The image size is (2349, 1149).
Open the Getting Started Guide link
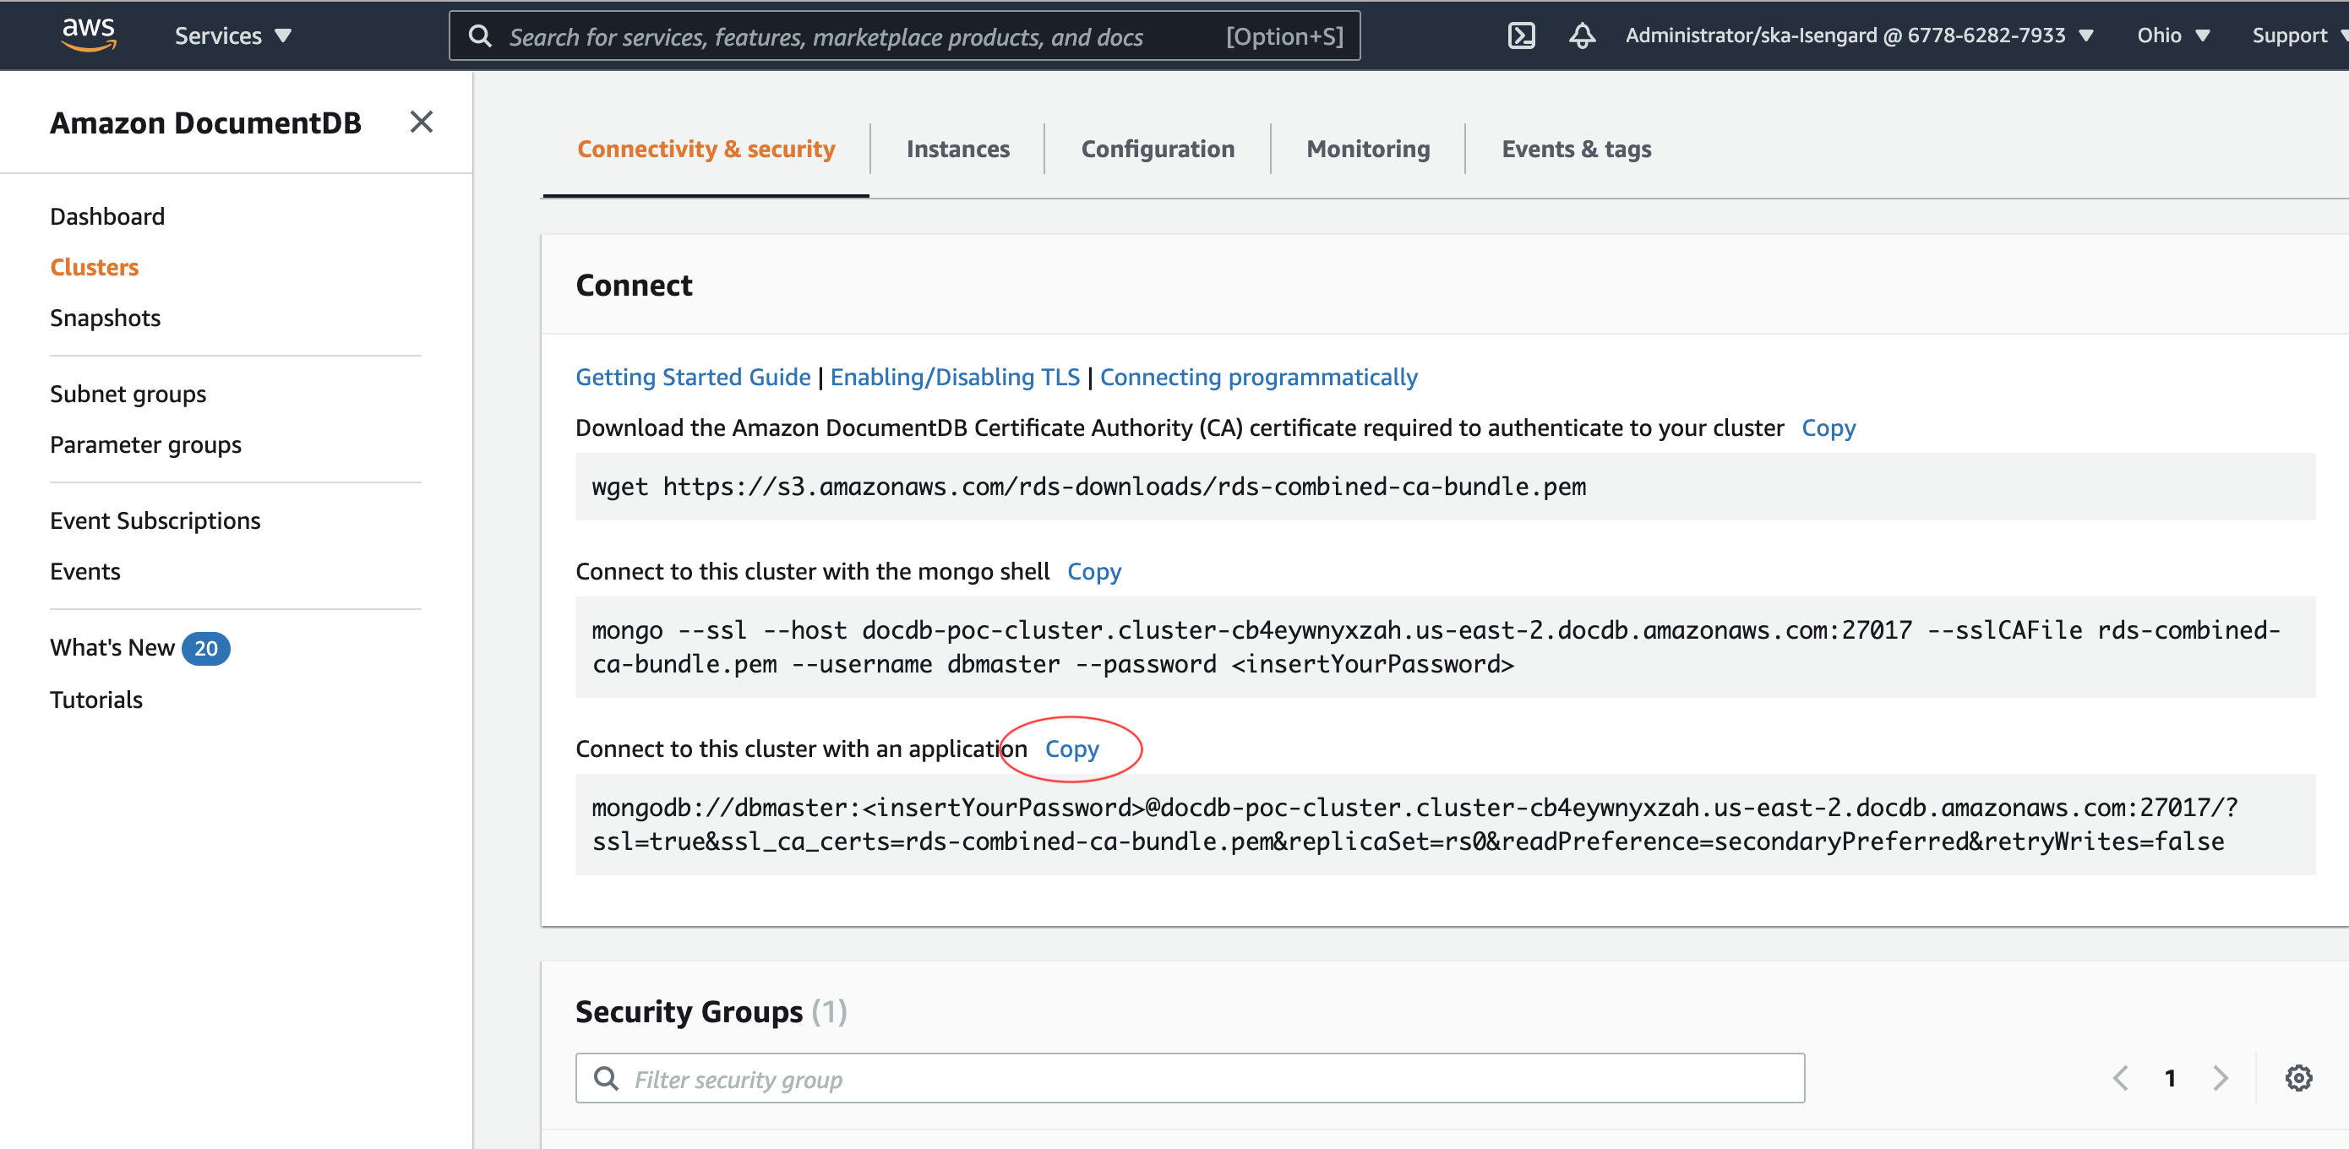pyautogui.click(x=693, y=377)
